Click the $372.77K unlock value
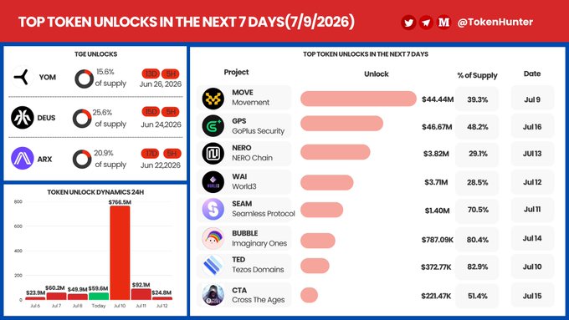Viewport: 569px width, 320px height. click(x=436, y=267)
